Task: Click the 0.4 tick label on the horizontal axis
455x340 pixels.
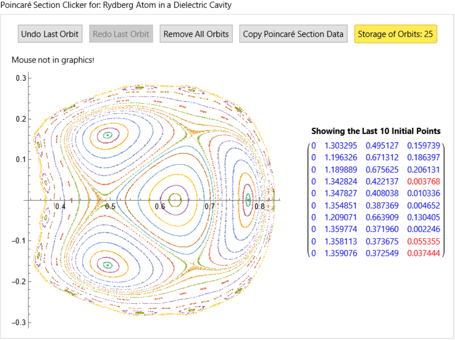Action: pos(60,206)
